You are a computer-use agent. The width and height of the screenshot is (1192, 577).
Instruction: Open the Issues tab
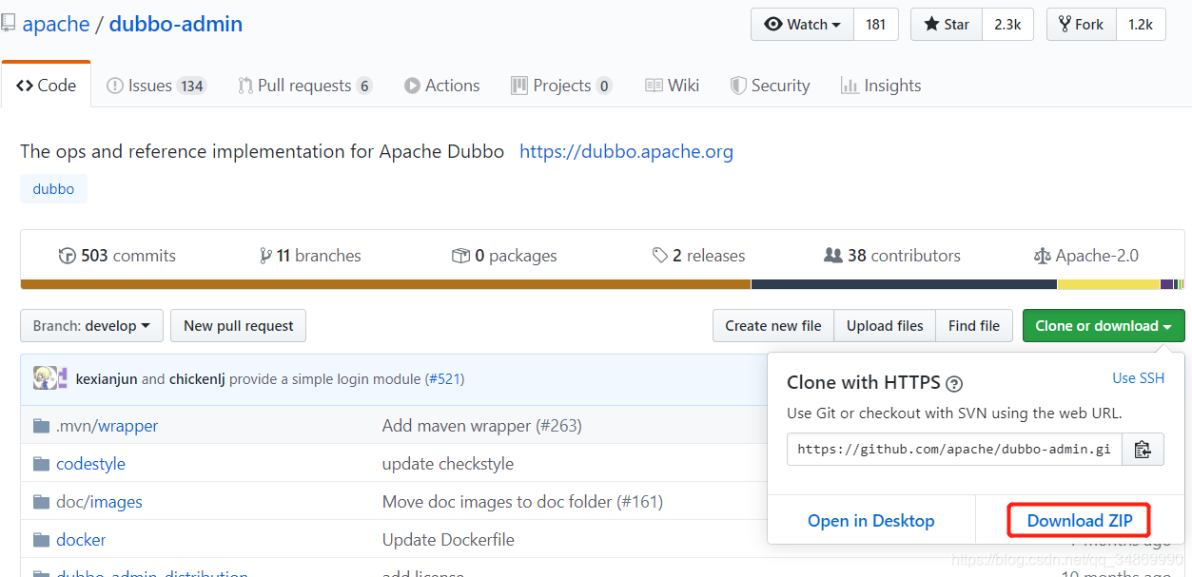pyautogui.click(x=156, y=86)
